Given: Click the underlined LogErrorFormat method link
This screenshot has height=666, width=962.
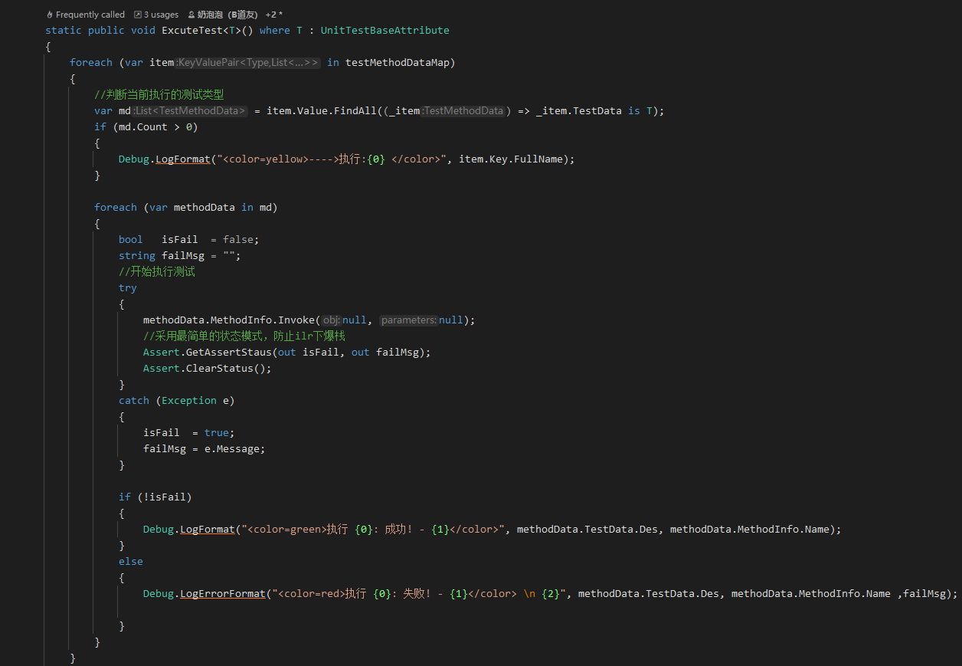Looking at the screenshot, I should click(x=222, y=593).
